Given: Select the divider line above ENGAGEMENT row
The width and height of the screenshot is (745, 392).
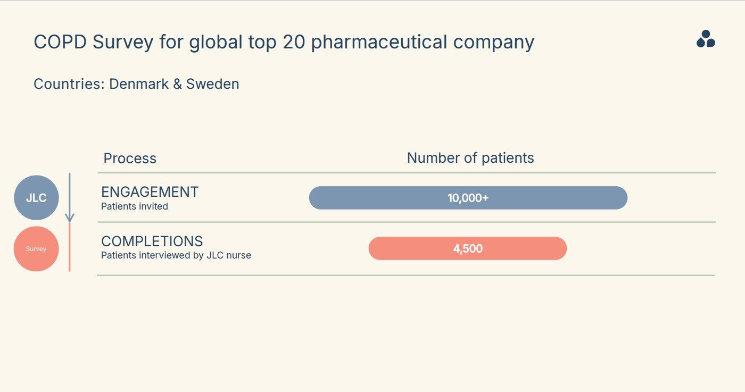Looking at the screenshot, I should point(406,173).
